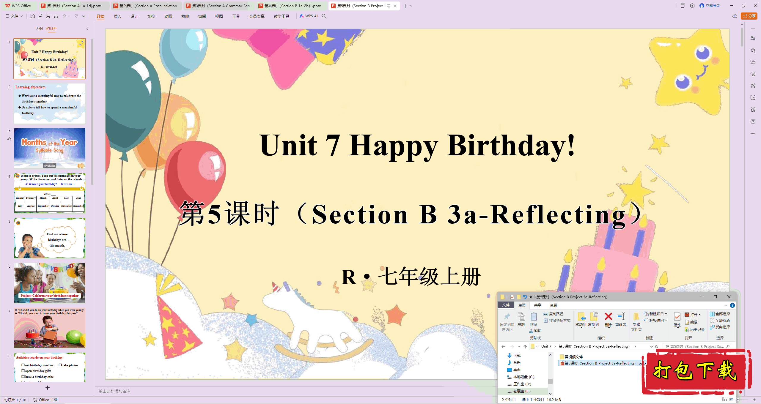Click the tools wrench icon in right sidebar
The image size is (761, 404).
753,86
